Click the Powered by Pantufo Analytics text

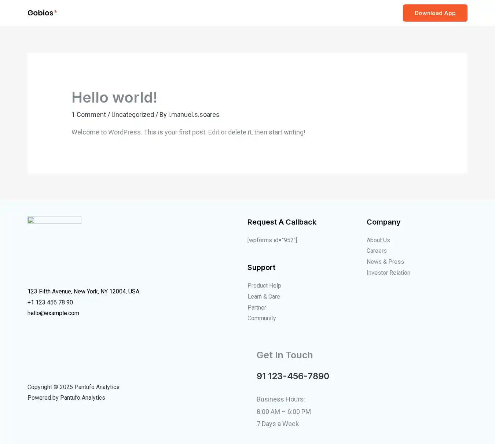click(x=66, y=398)
